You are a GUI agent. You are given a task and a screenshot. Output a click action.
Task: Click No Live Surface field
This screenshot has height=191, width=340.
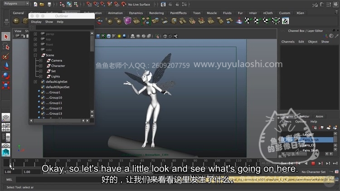tap(139, 5)
